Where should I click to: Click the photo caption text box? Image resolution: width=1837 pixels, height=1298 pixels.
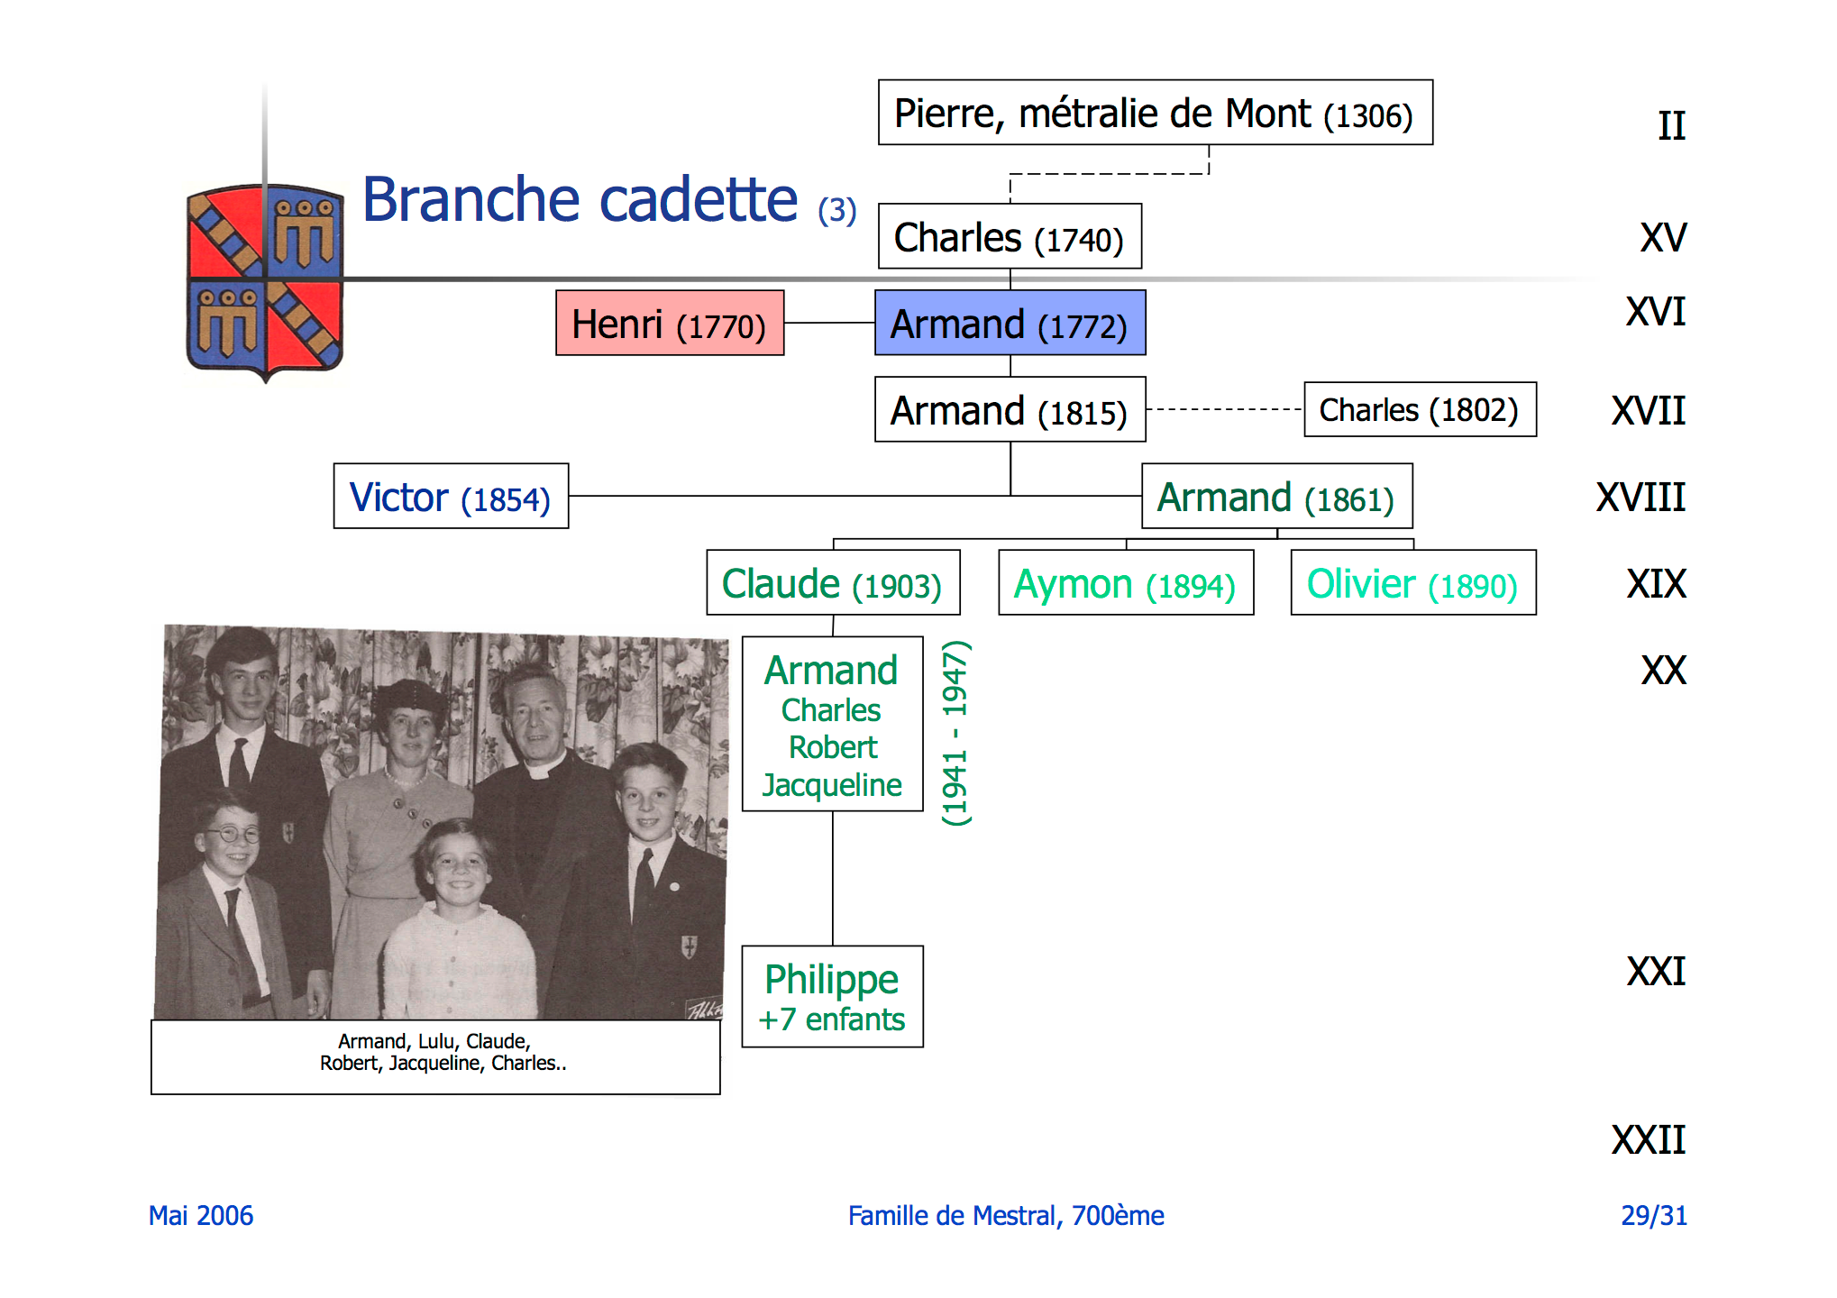pyautogui.click(x=435, y=1056)
